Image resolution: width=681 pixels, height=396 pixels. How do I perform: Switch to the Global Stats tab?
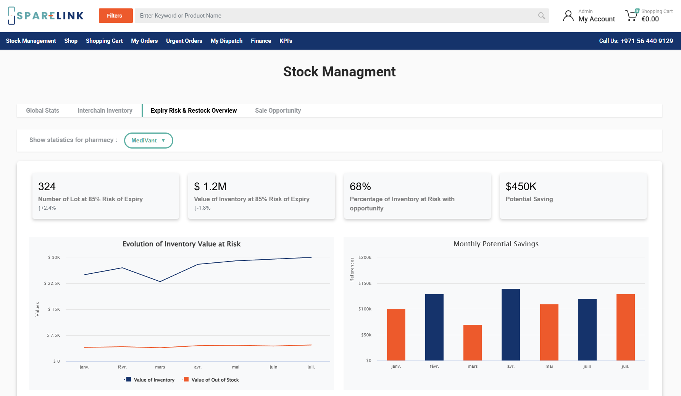(42, 111)
